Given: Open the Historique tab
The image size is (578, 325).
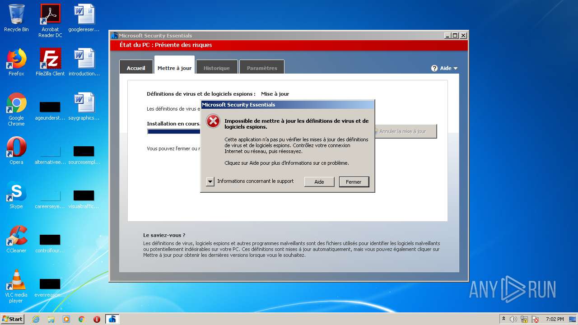Looking at the screenshot, I should pyautogui.click(x=217, y=68).
